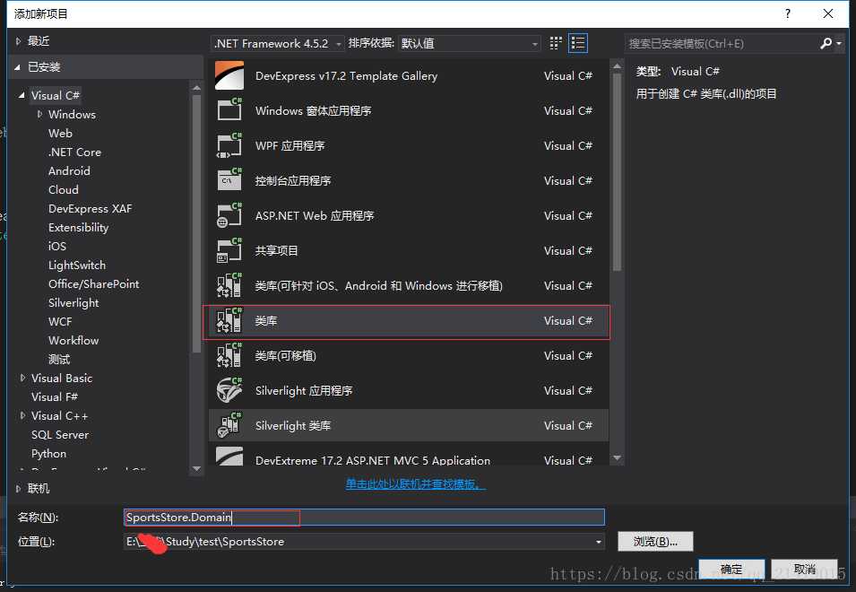
Task: Click the 确定 button
Action: [x=731, y=570]
